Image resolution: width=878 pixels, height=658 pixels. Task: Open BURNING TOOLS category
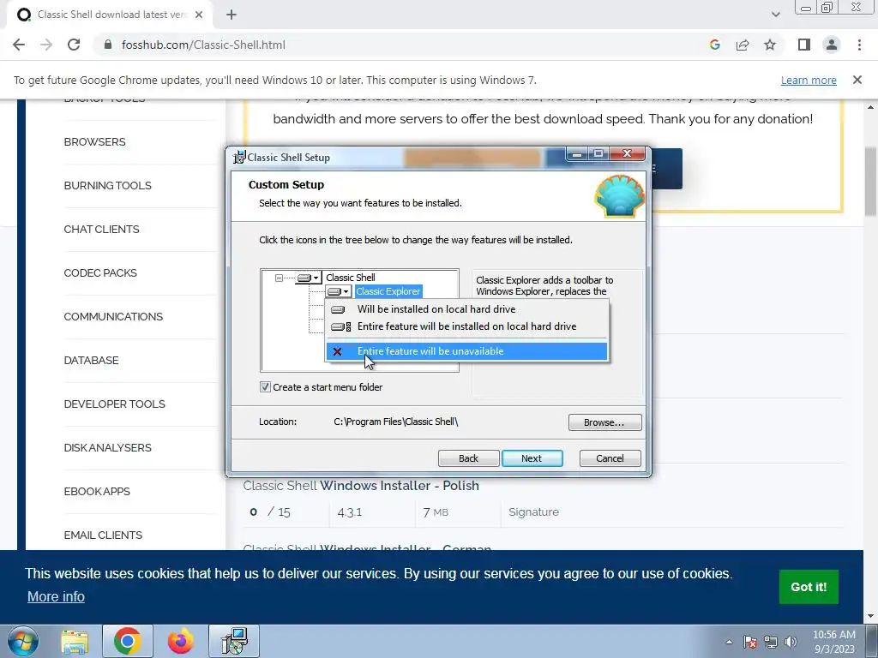(107, 185)
